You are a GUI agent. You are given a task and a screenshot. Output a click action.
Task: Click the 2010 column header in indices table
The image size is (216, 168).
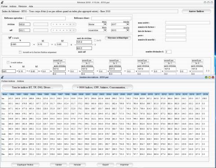(x=150, y=94)
